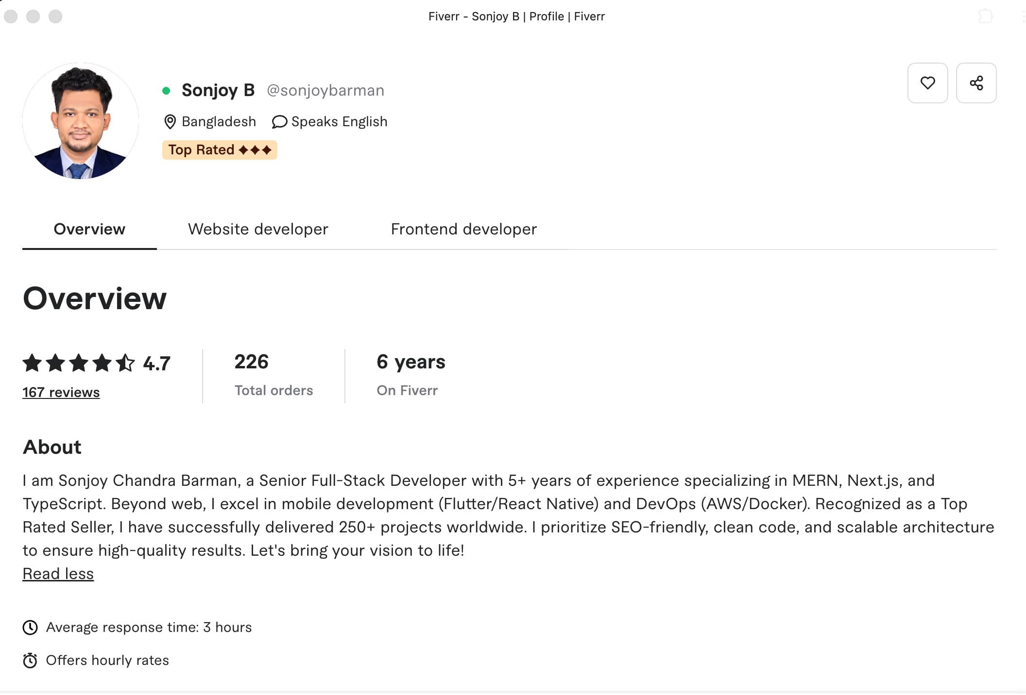Click the location pin beside Bangladesh
Screen dimensions: 1026x695
pyautogui.click(x=170, y=121)
